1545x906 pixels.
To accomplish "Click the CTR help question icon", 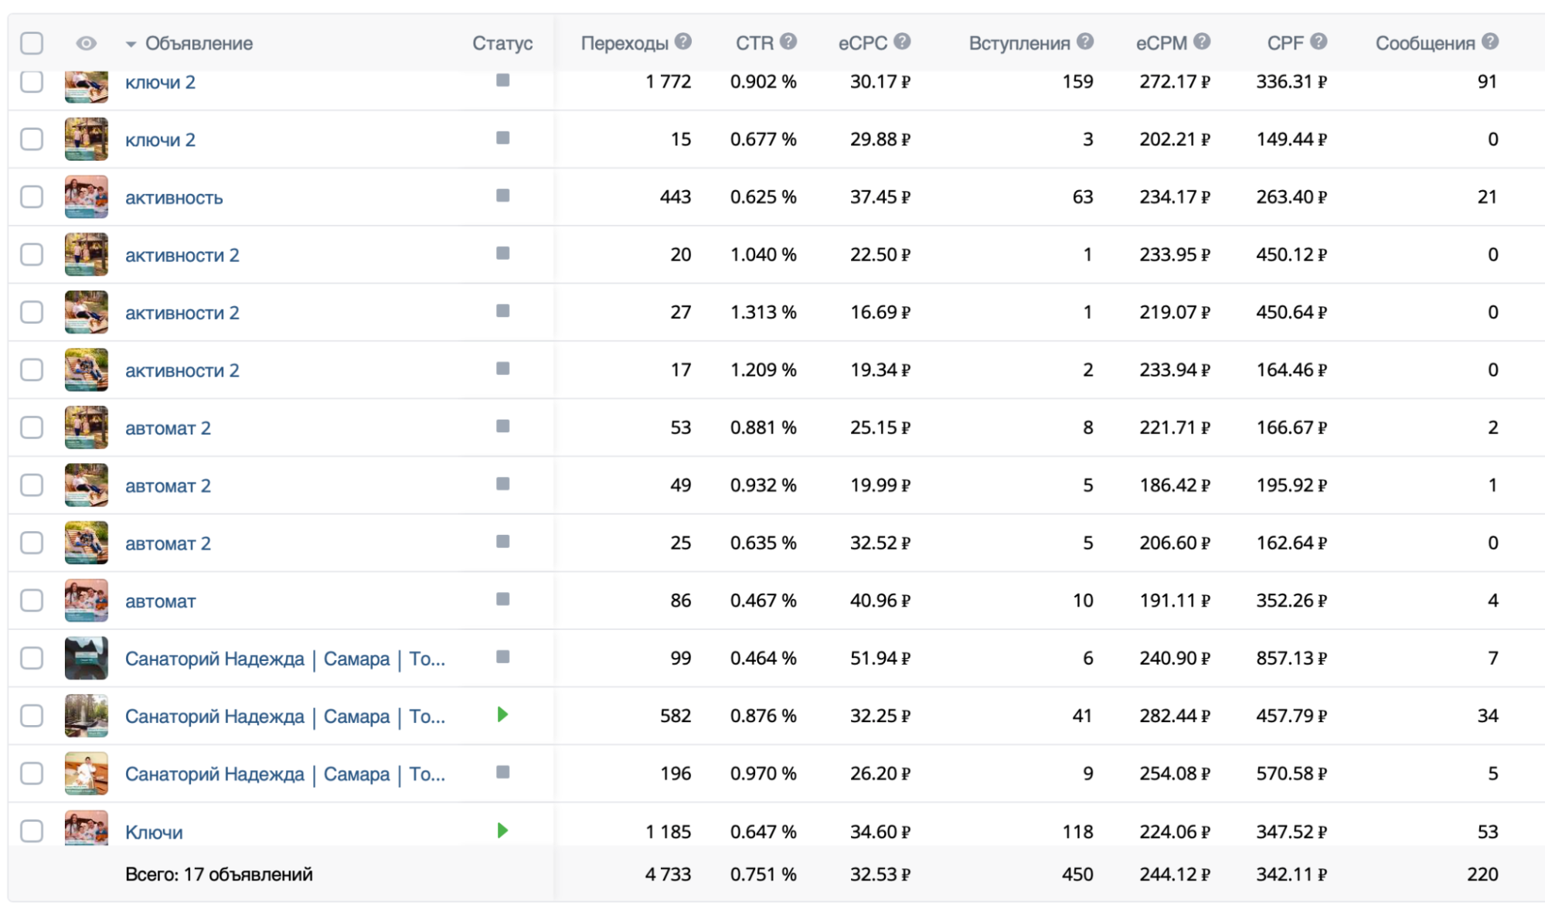I will click(788, 42).
